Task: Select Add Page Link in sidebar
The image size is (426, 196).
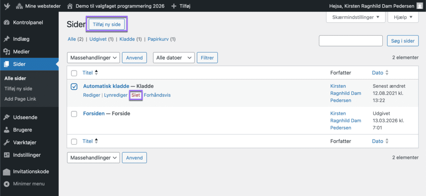Action: tap(20, 99)
